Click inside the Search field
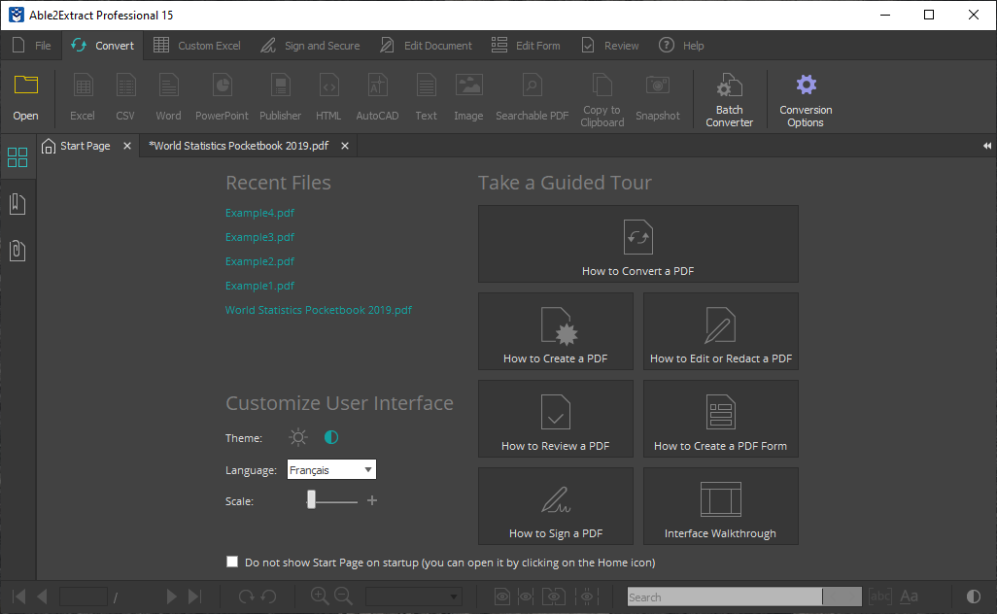This screenshot has width=997, height=614. [724, 596]
